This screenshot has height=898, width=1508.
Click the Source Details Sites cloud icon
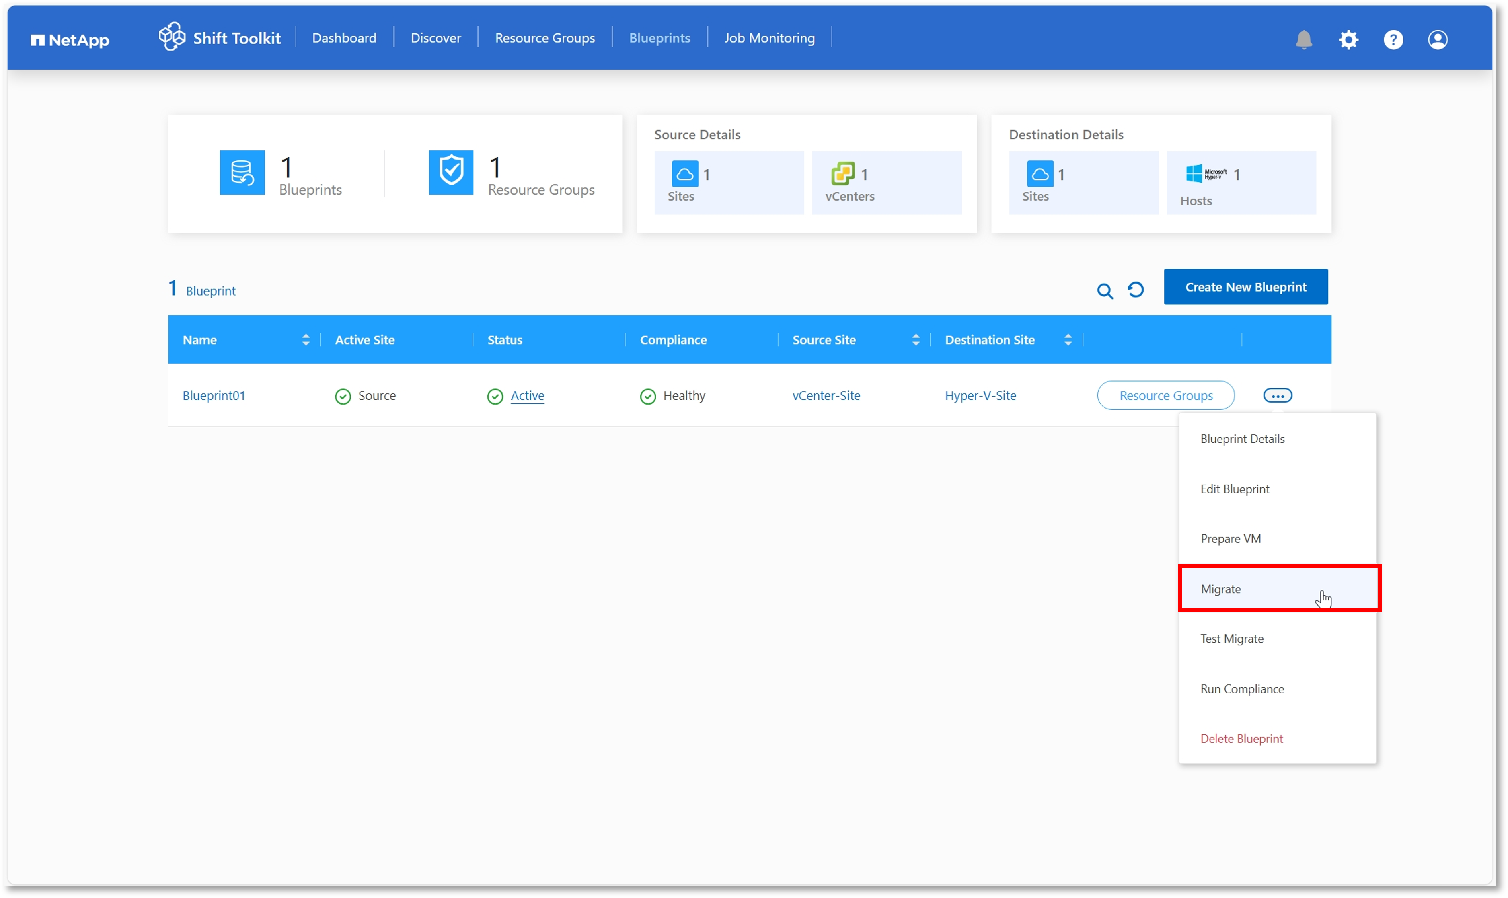tap(684, 174)
